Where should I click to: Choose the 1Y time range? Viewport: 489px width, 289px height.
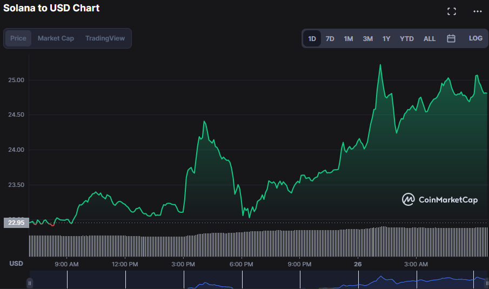pyautogui.click(x=386, y=39)
